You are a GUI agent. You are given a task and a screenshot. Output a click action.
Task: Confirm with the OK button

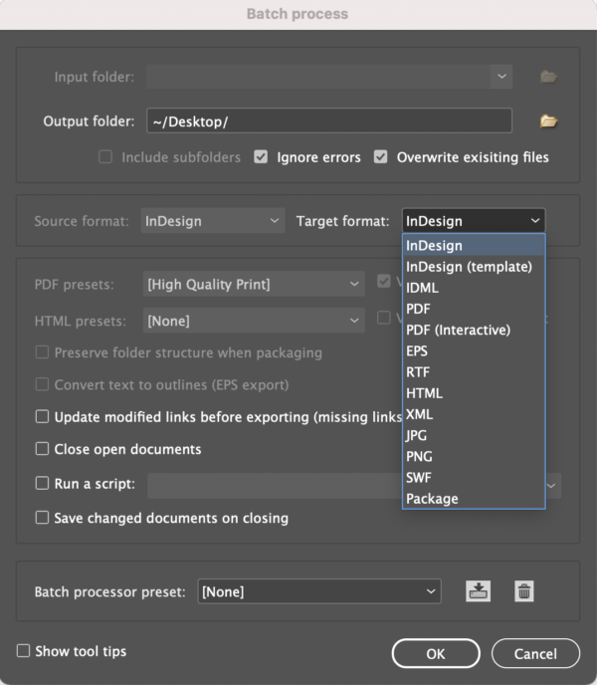point(436,653)
